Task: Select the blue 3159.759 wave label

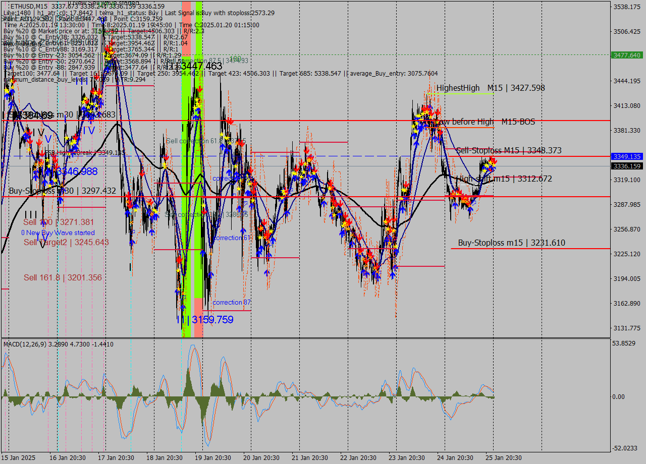Action: (x=211, y=319)
